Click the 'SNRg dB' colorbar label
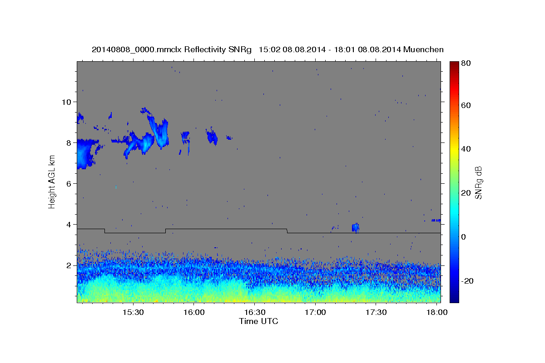 (x=478, y=182)
